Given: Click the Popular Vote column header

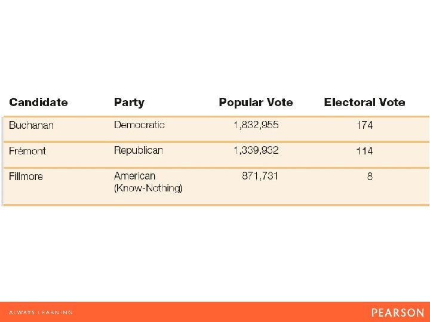Looking at the screenshot, I should coord(256,103).
